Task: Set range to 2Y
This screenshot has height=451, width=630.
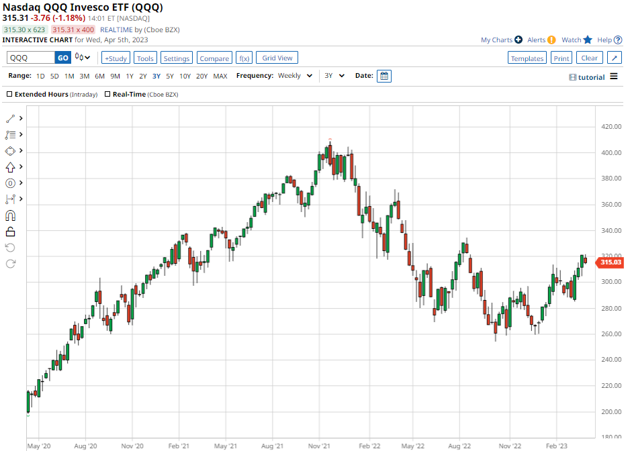Action: [x=143, y=76]
